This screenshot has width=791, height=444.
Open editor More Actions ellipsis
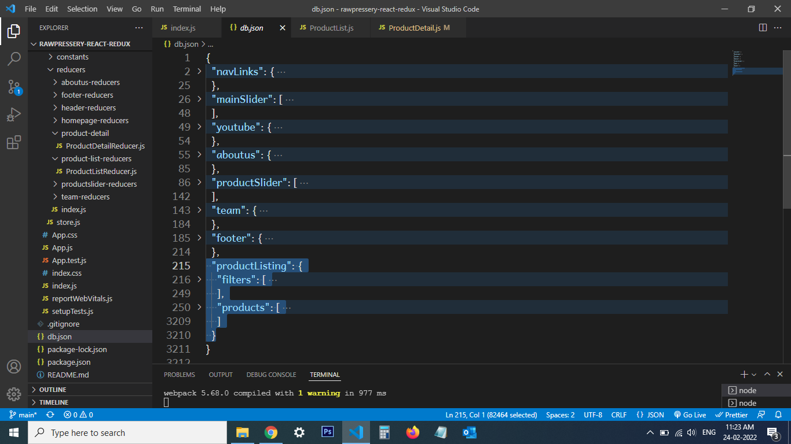778,28
